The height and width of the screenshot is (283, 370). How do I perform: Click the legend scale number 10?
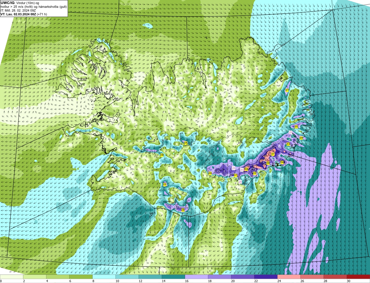pyautogui.click(x=117, y=281)
